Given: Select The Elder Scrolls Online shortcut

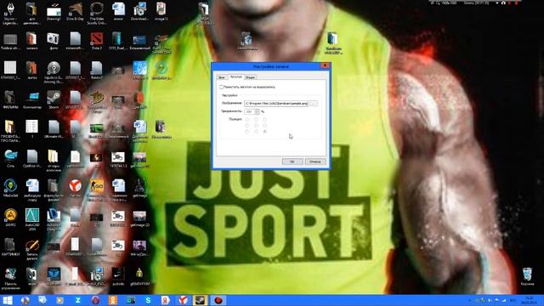Looking at the screenshot, I should point(97,14).
